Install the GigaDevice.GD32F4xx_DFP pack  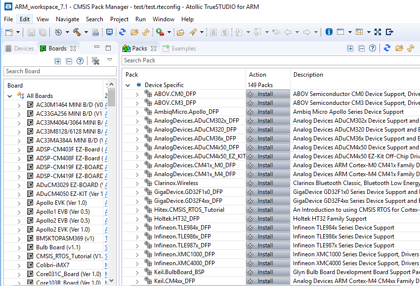point(268,201)
